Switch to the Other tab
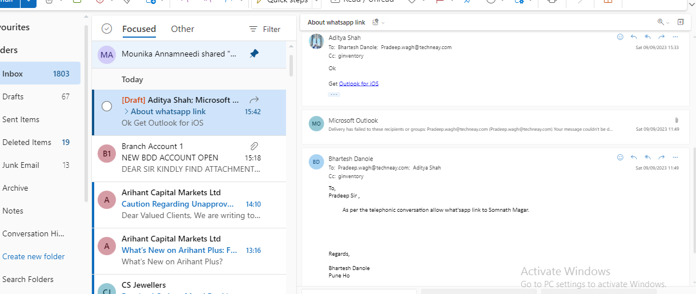Screen dimensions: 696x294 click(x=183, y=29)
